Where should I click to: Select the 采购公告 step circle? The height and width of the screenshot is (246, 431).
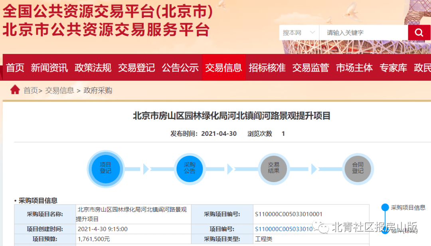click(190, 169)
